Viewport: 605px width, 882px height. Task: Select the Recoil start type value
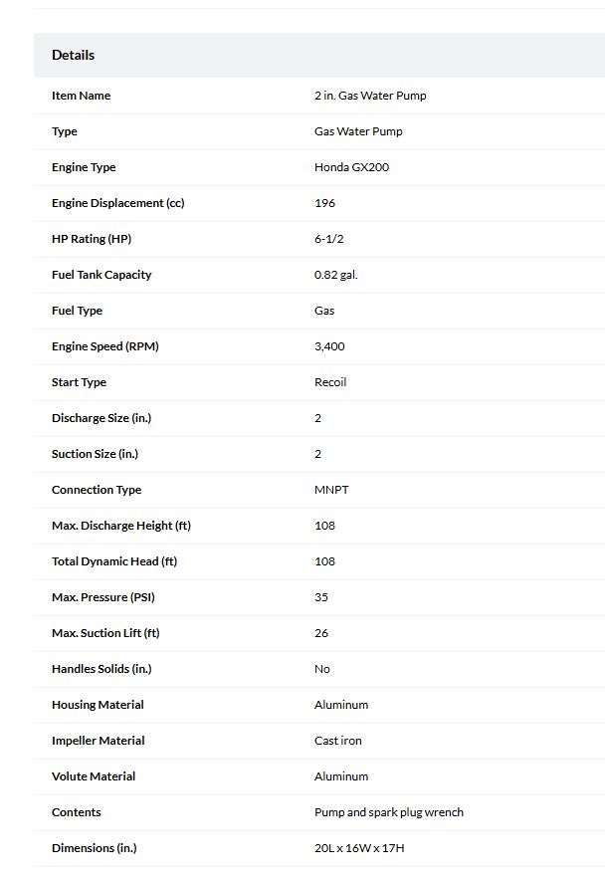point(330,382)
